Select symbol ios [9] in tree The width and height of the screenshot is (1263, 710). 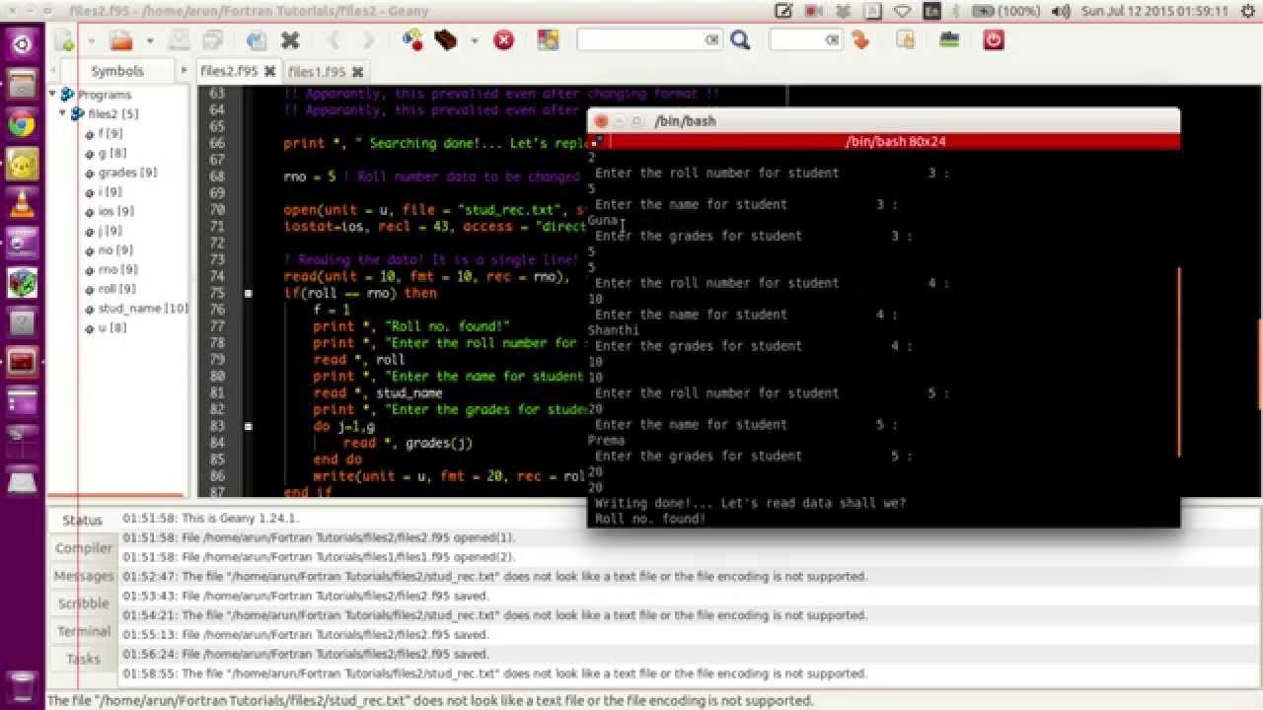(115, 211)
